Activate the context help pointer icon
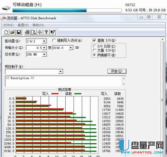Screen dimensions: 167x157 tap(53, 32)
